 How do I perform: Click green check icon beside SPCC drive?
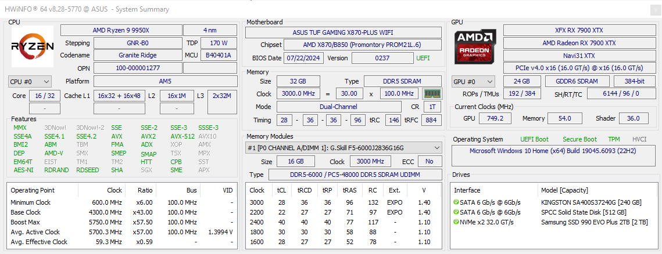[x=456, y=212]
